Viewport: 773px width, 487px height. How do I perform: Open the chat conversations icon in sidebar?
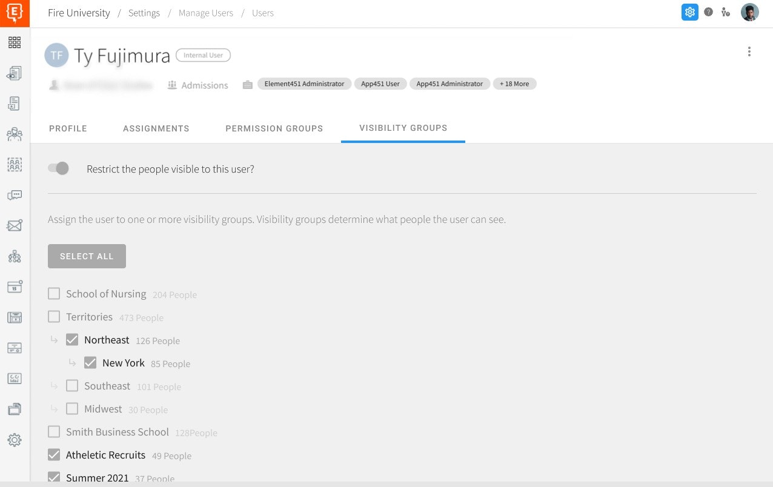click(x=15, y=195)
